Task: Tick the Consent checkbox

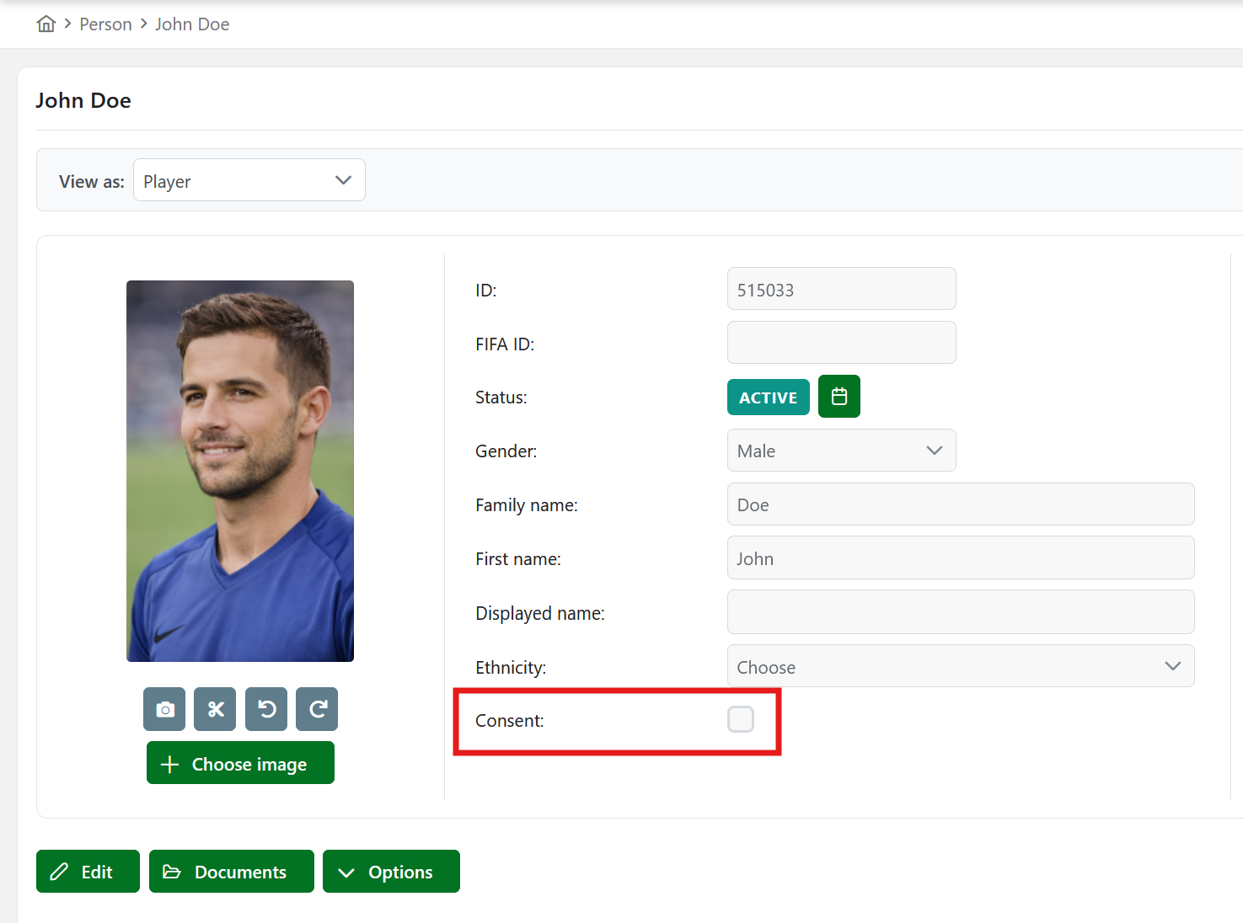Action: [x=741, y=720]
